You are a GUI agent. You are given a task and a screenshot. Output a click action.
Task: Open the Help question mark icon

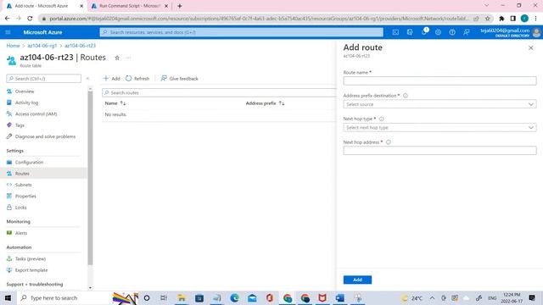452,32
